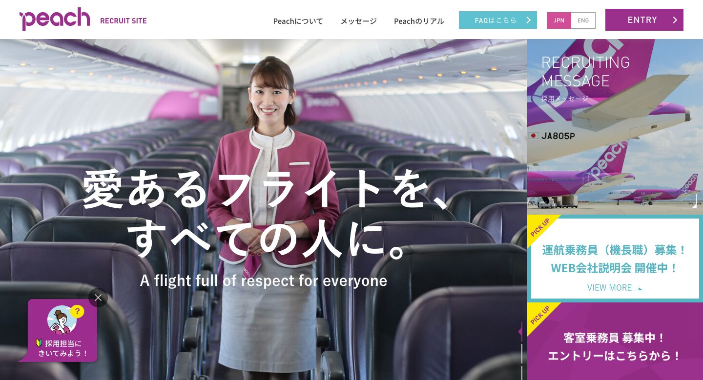The width and height of the screenshot is (703, 380).
Task: Open the Peachのリアル menu item
Action: 419,21
